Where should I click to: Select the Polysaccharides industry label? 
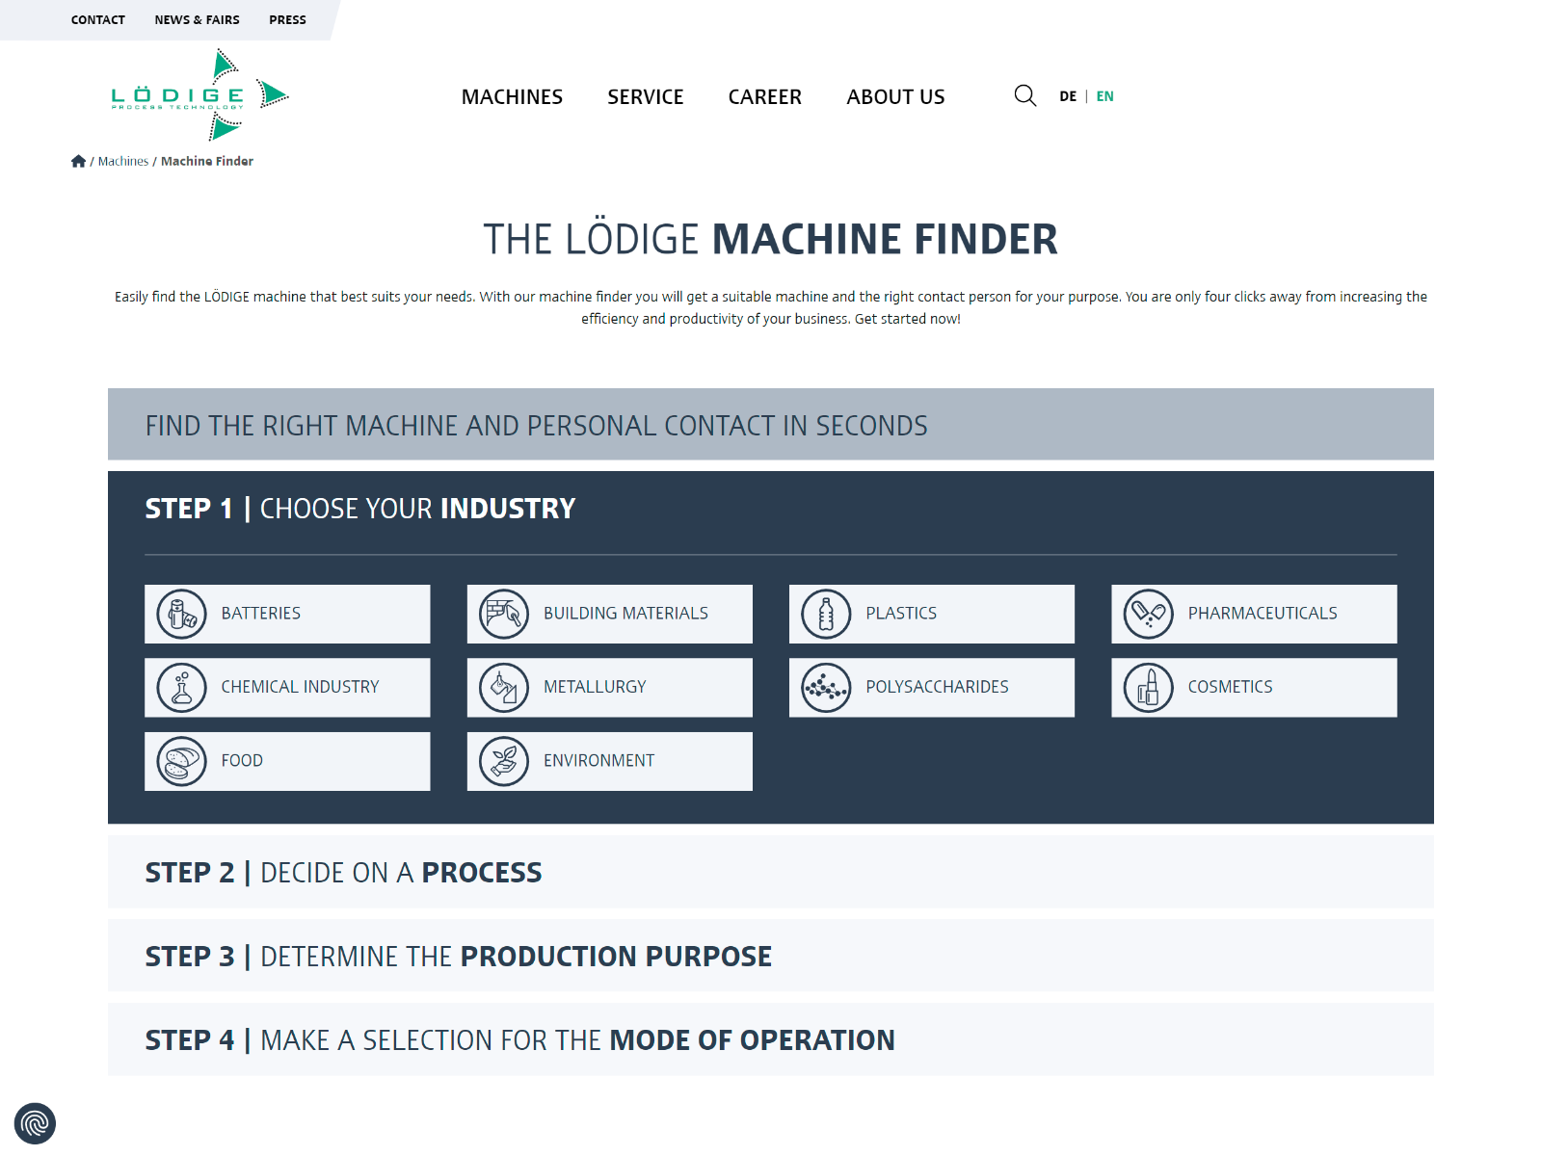click(x=937, y=687)
